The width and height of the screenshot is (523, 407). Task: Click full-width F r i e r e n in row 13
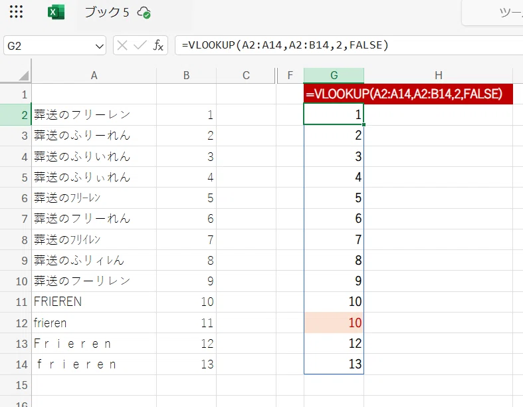[x=94, y=344]
